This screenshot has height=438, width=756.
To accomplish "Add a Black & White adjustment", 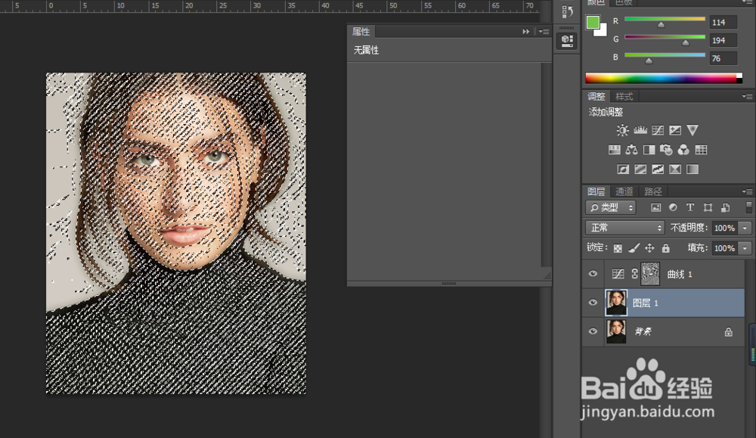I will [649, 150].
